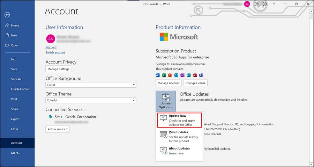The image size is (314, 167).
Task: Click the About Updates info icon
Action: (163, 150)
